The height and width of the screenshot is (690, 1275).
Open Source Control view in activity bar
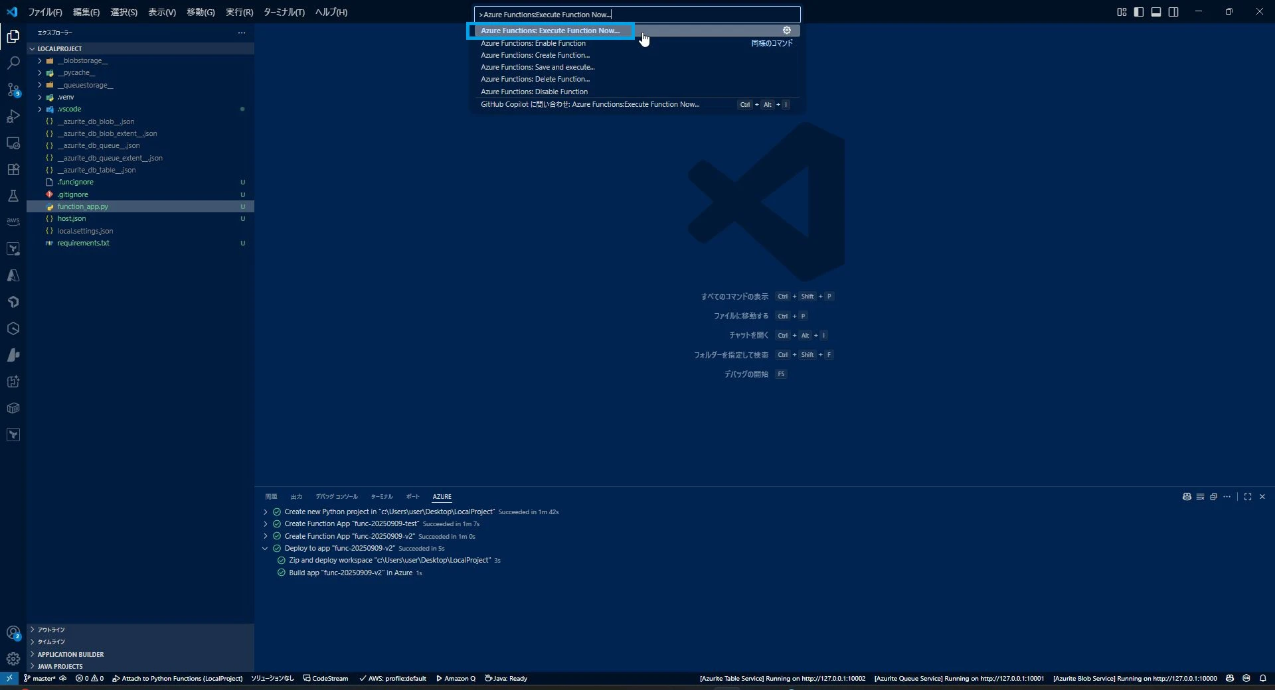point(13,90)
